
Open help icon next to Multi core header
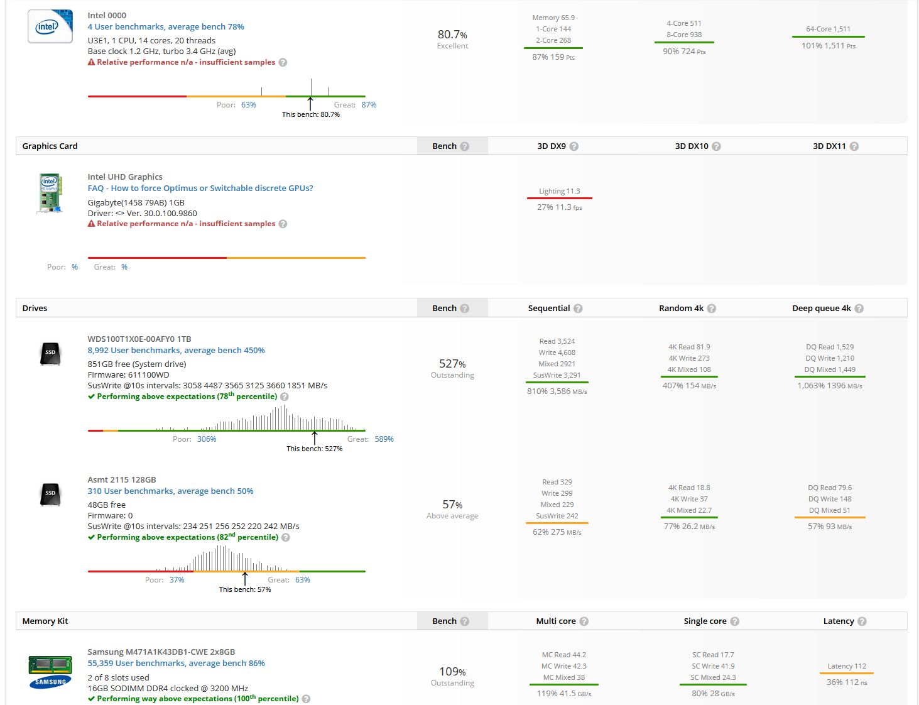(x=585, y=621)
